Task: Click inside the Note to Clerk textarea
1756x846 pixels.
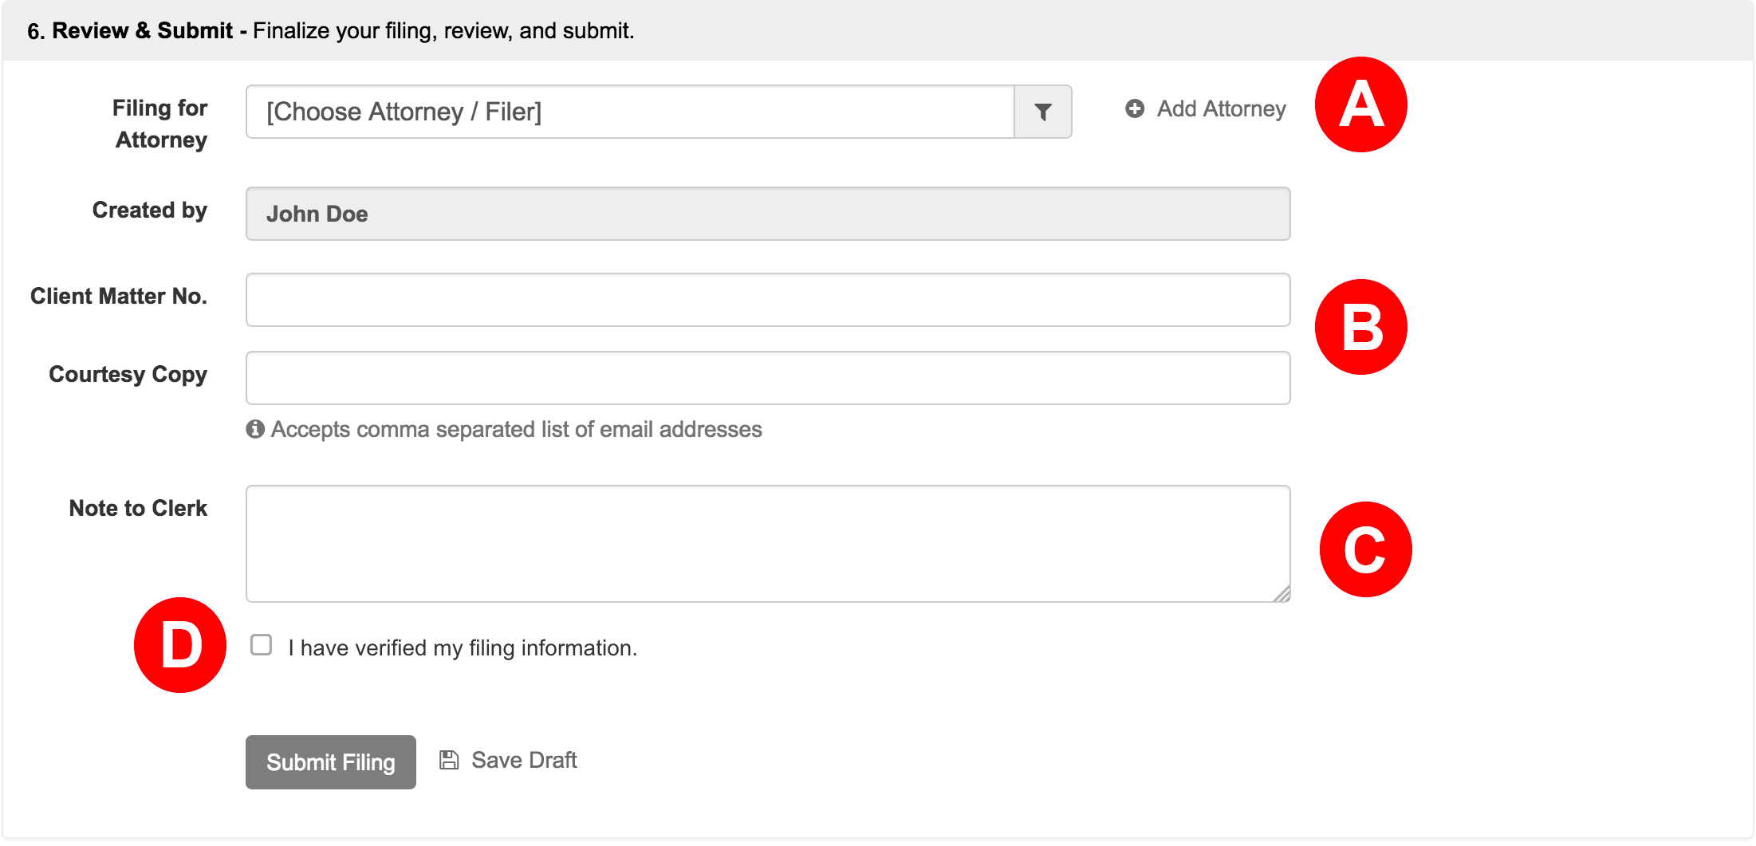Action: (767, 544)
